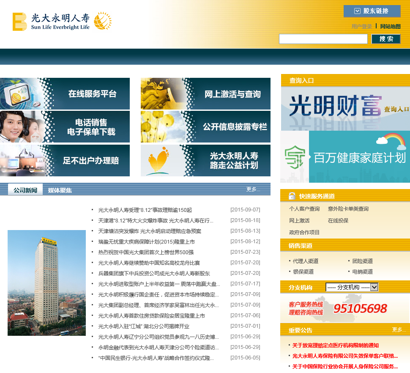Open the 电话销售电子保单下载 banner
This screenshot has width=410, height=373.
[65, 126]
